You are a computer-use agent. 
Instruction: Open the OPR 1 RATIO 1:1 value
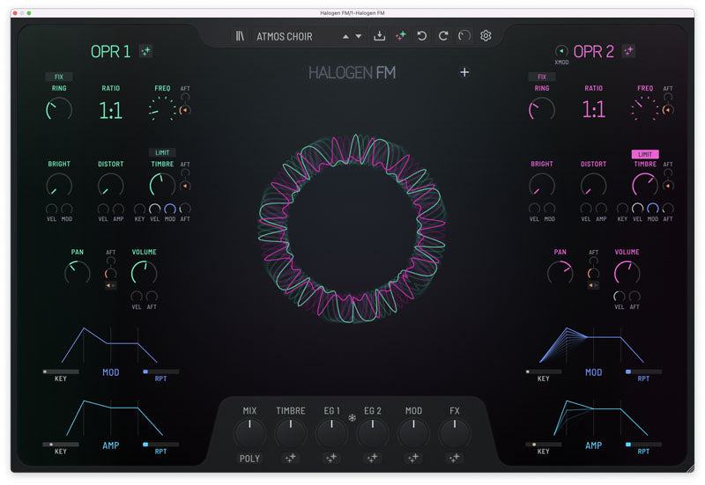coord(111,110)
